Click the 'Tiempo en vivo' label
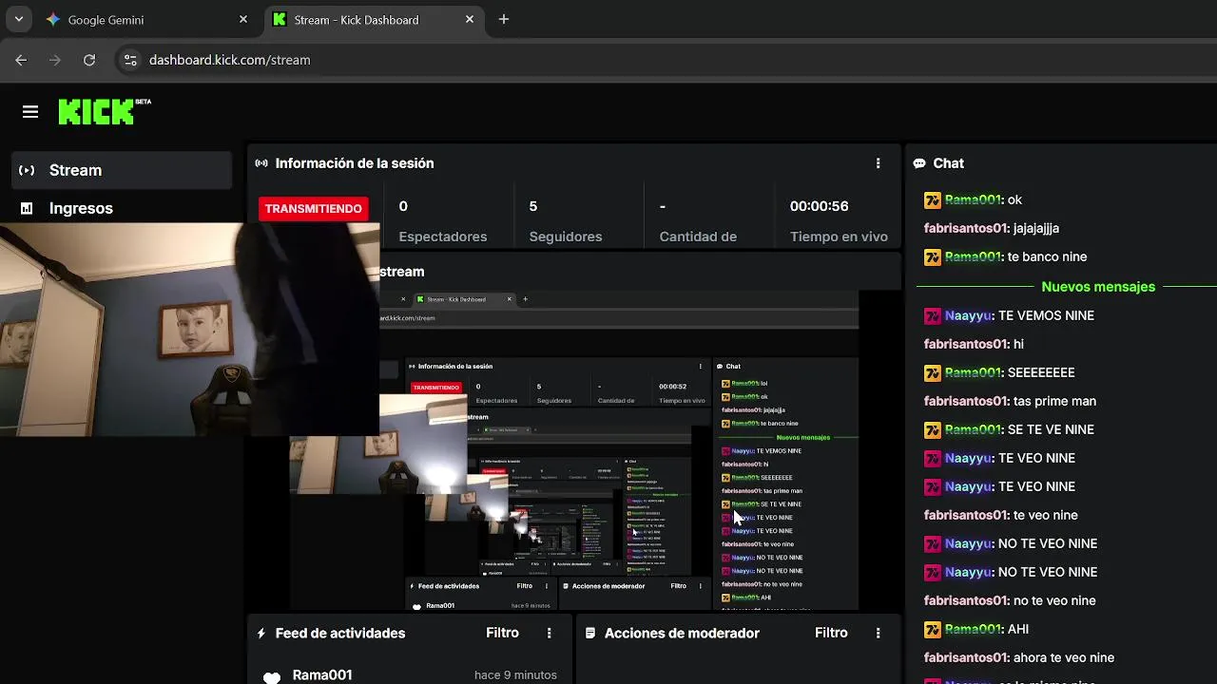This screenshot has height=684, width=1217. [839, 237]
